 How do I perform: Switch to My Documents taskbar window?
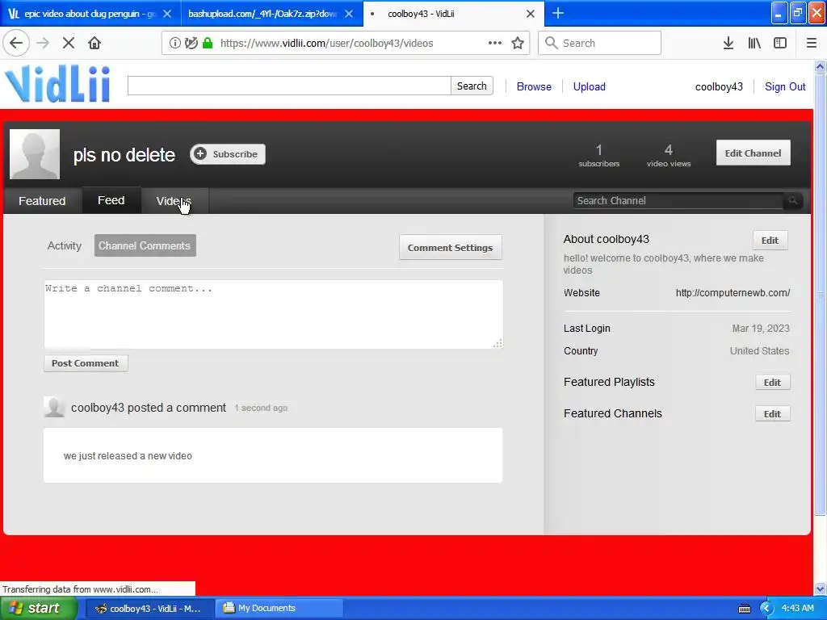[279, 609]
